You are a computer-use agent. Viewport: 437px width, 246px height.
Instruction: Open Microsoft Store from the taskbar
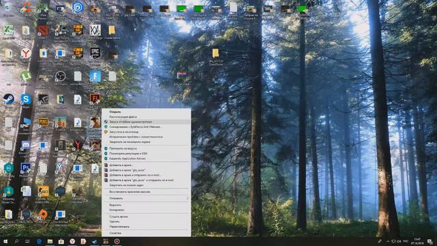(x=61, y=241)
